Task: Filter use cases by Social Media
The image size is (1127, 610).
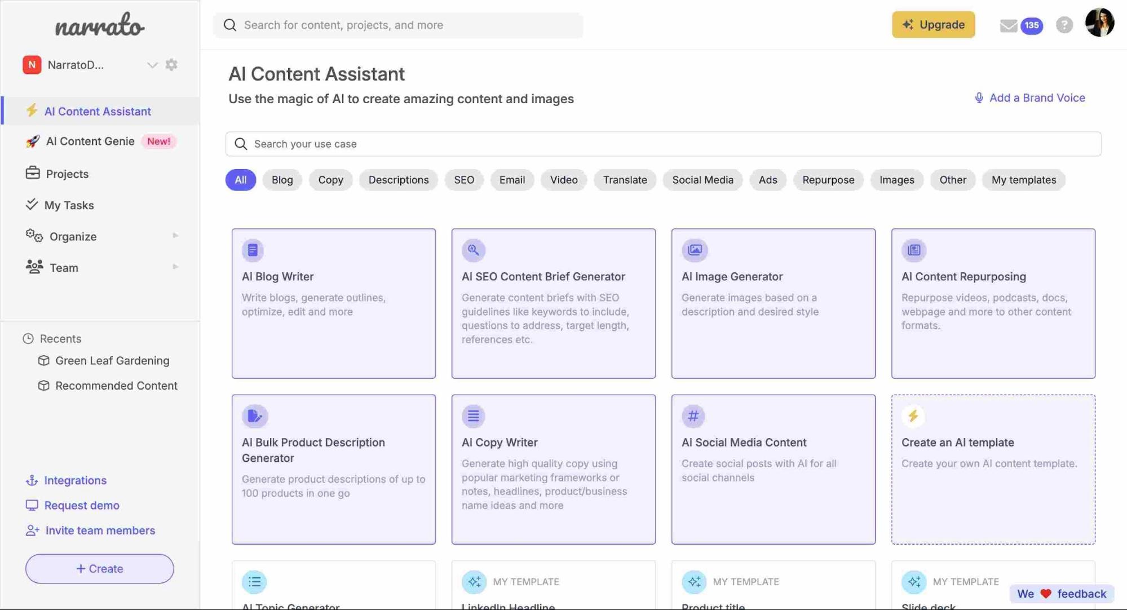Action: coord(702,180)
